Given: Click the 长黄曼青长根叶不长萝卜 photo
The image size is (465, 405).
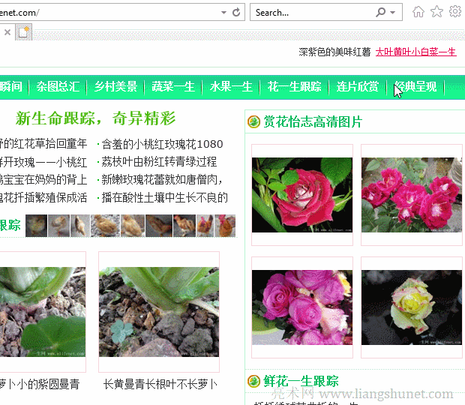Looking at the screenshot, I should [159, 312].
